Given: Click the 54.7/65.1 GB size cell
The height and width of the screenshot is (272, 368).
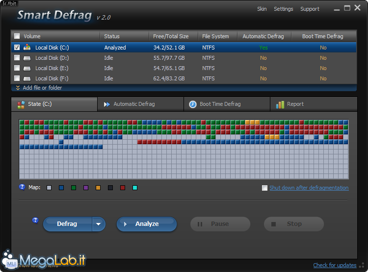Looking at the screenshot, I should tap(169, 68).
